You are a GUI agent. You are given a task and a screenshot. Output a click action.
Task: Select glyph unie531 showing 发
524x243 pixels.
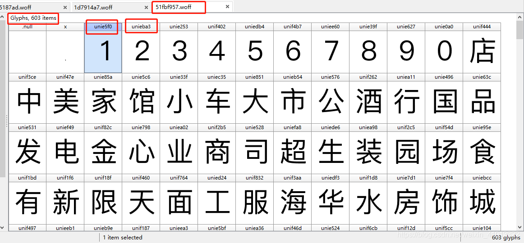pos(28,148)
